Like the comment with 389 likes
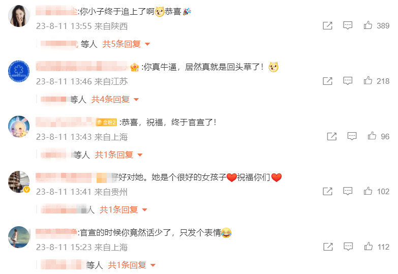The image size is (398, 274). [x=368, y=25]
